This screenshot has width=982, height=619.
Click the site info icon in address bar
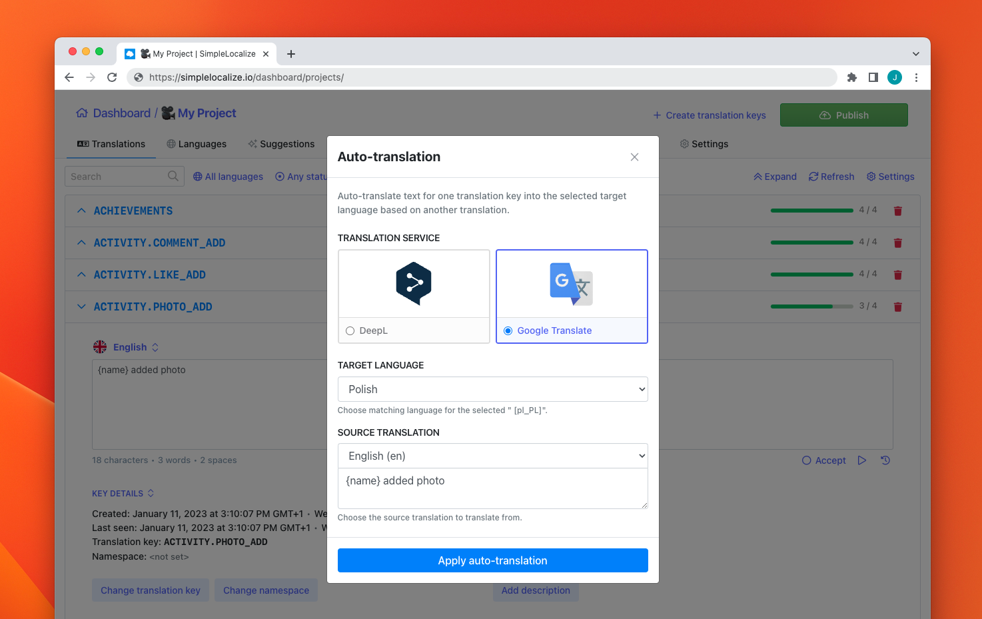139,77
